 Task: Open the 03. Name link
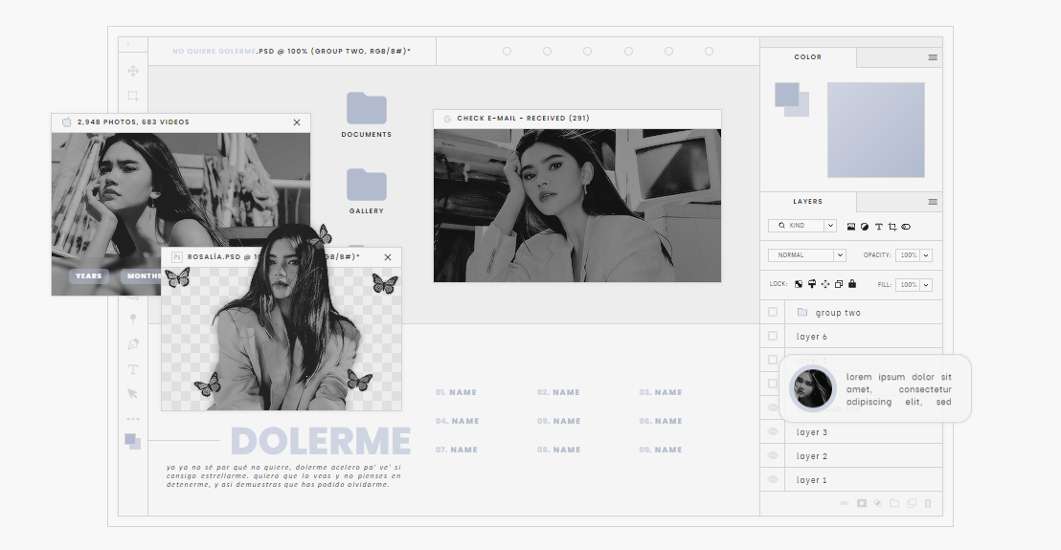pyautogui.click(x=661, y=392)
